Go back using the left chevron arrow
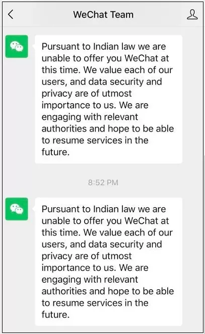The image size is (205, 334). (11, 15)
